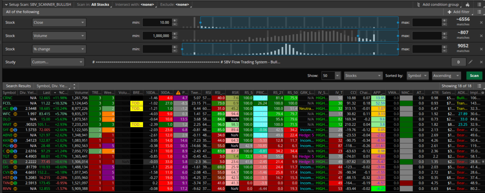Open the Scan in All Stocks menu
The width and height of the screenshot is (485, 193).
point(94,5)
